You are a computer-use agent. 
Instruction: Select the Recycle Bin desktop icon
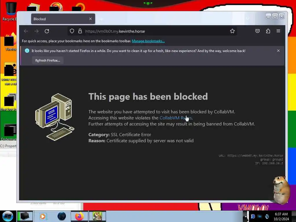click(x=10, y=11)
